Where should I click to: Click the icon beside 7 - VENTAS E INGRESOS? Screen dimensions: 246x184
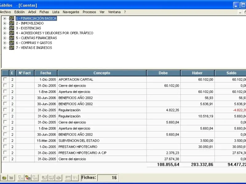[12, 48]
